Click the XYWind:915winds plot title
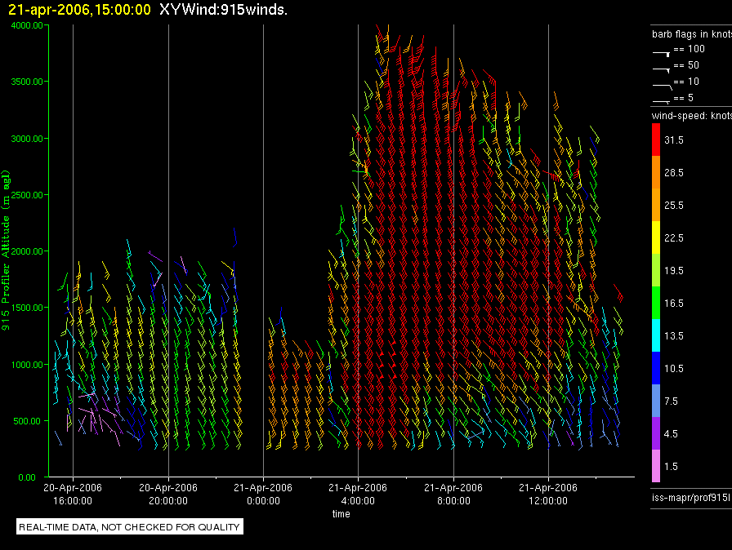The width and height of the screenshot is (732, 550). (224, 9)
